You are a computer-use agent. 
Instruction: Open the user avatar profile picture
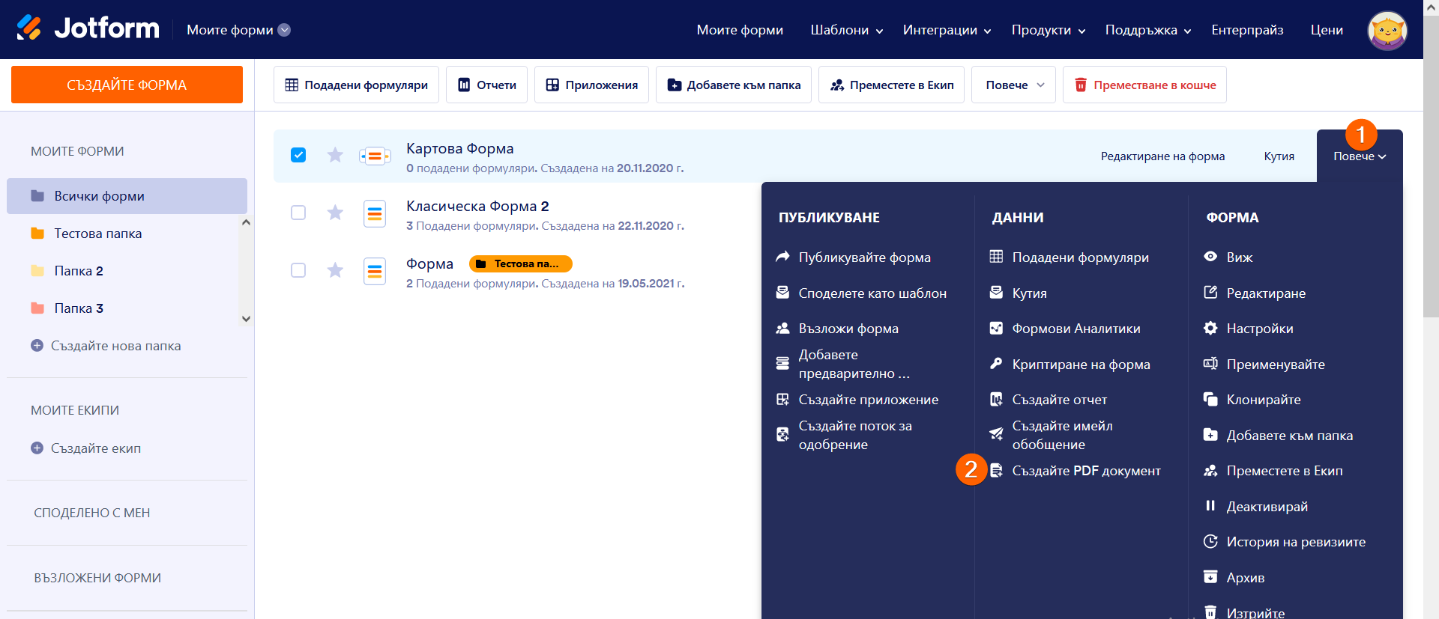(x=1387, y=30)
